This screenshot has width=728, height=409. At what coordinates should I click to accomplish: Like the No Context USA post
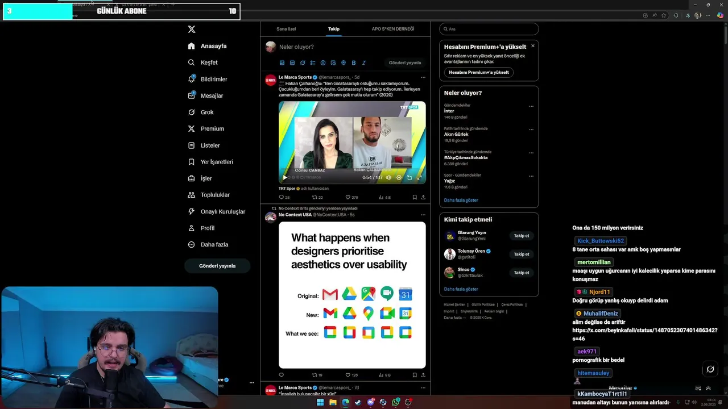pos(352,375)
